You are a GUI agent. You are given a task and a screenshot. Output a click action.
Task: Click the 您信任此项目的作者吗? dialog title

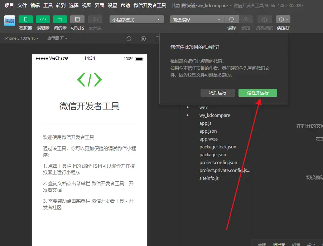coord(195,47)
